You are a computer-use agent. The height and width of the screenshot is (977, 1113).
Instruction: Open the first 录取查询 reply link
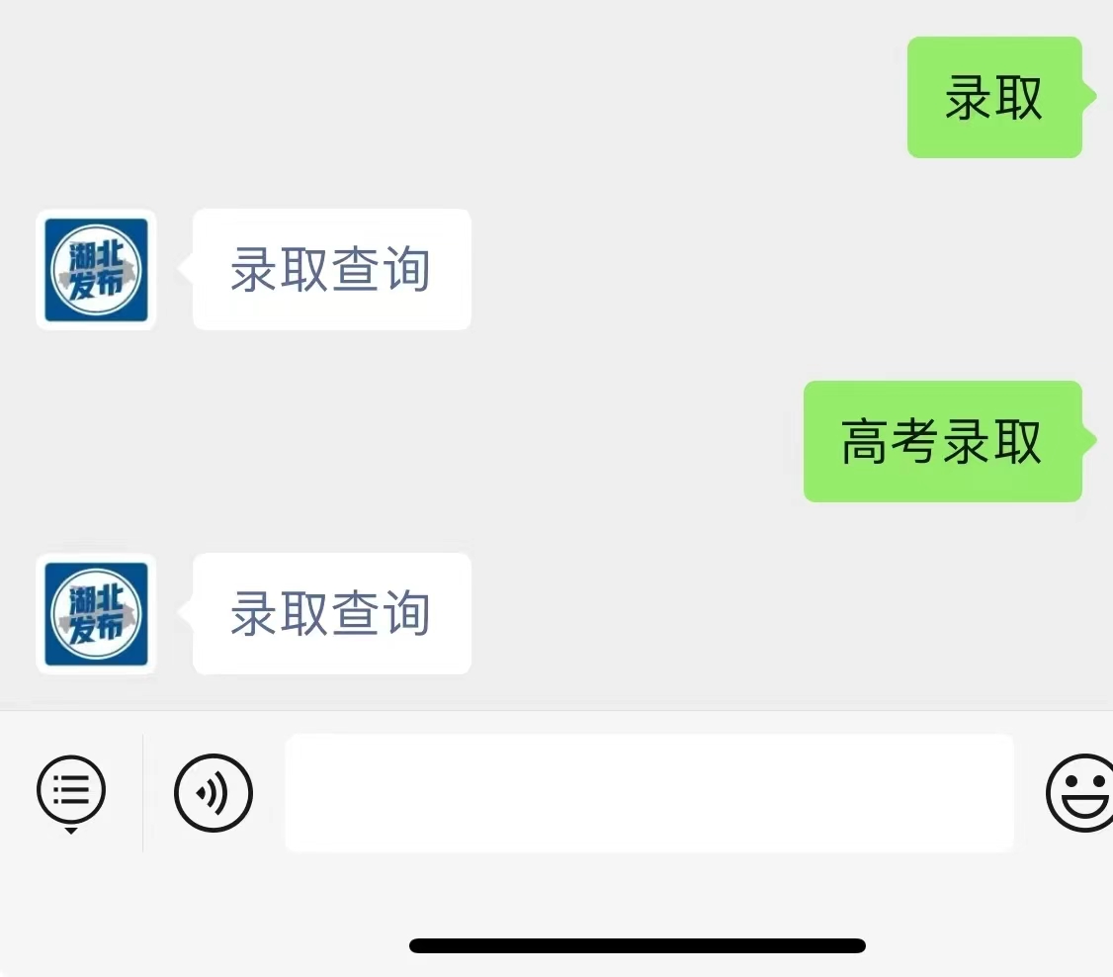pos(331,270)
